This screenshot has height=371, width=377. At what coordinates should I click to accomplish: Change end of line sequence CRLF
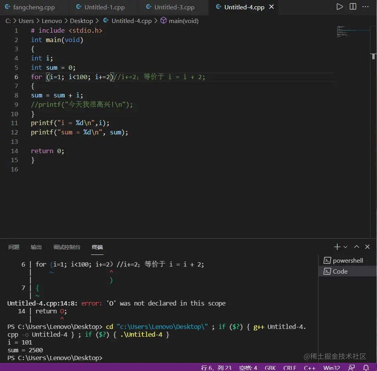[x=290, y=367]
